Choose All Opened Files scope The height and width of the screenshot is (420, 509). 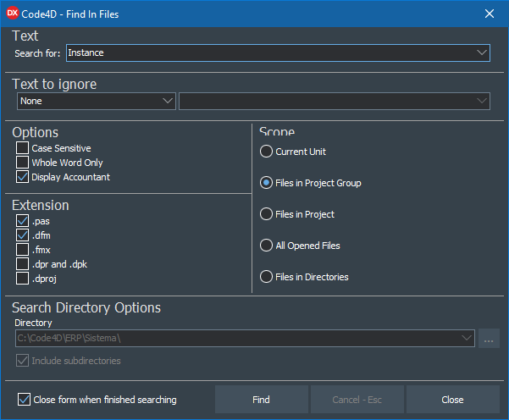(267, 246)
